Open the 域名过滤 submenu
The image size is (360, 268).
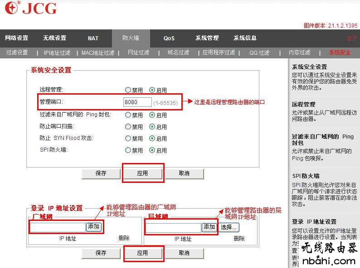178,53
